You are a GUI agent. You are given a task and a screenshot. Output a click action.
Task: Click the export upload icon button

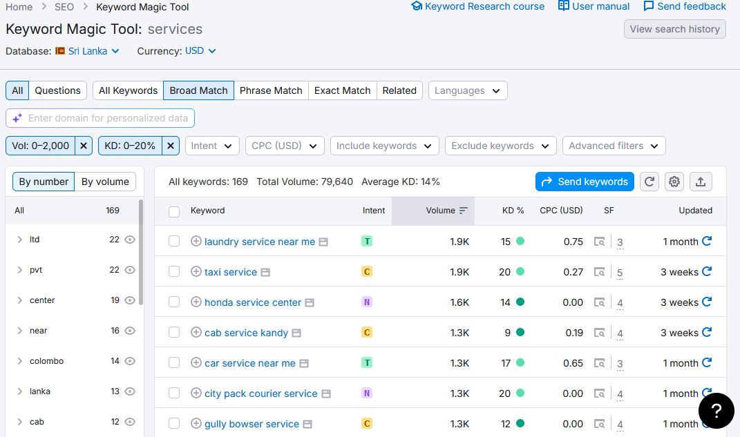[x=700, y=182]
